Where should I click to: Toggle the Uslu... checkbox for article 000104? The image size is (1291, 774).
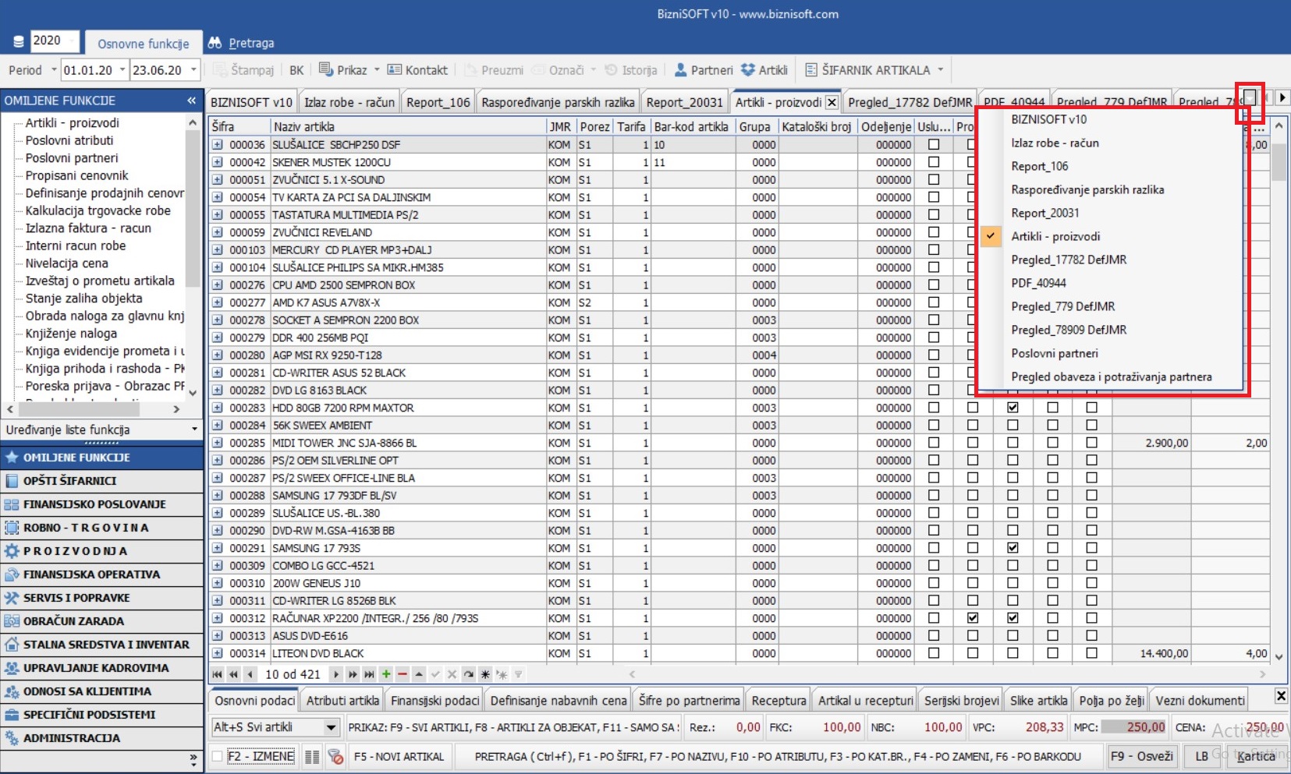(x=934, y=267)
